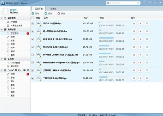
Task: Collapse the first sidebar section with home icon
Action: [2, 18]
